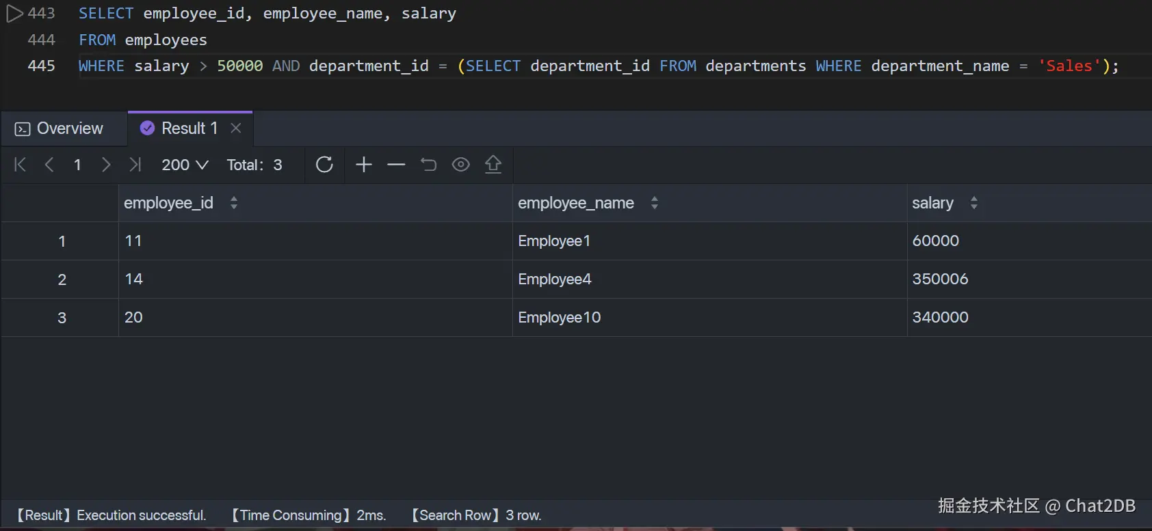Screen dimensions: 1152x531
Task: Select row number 2 header
Action: tap(60, 280)
